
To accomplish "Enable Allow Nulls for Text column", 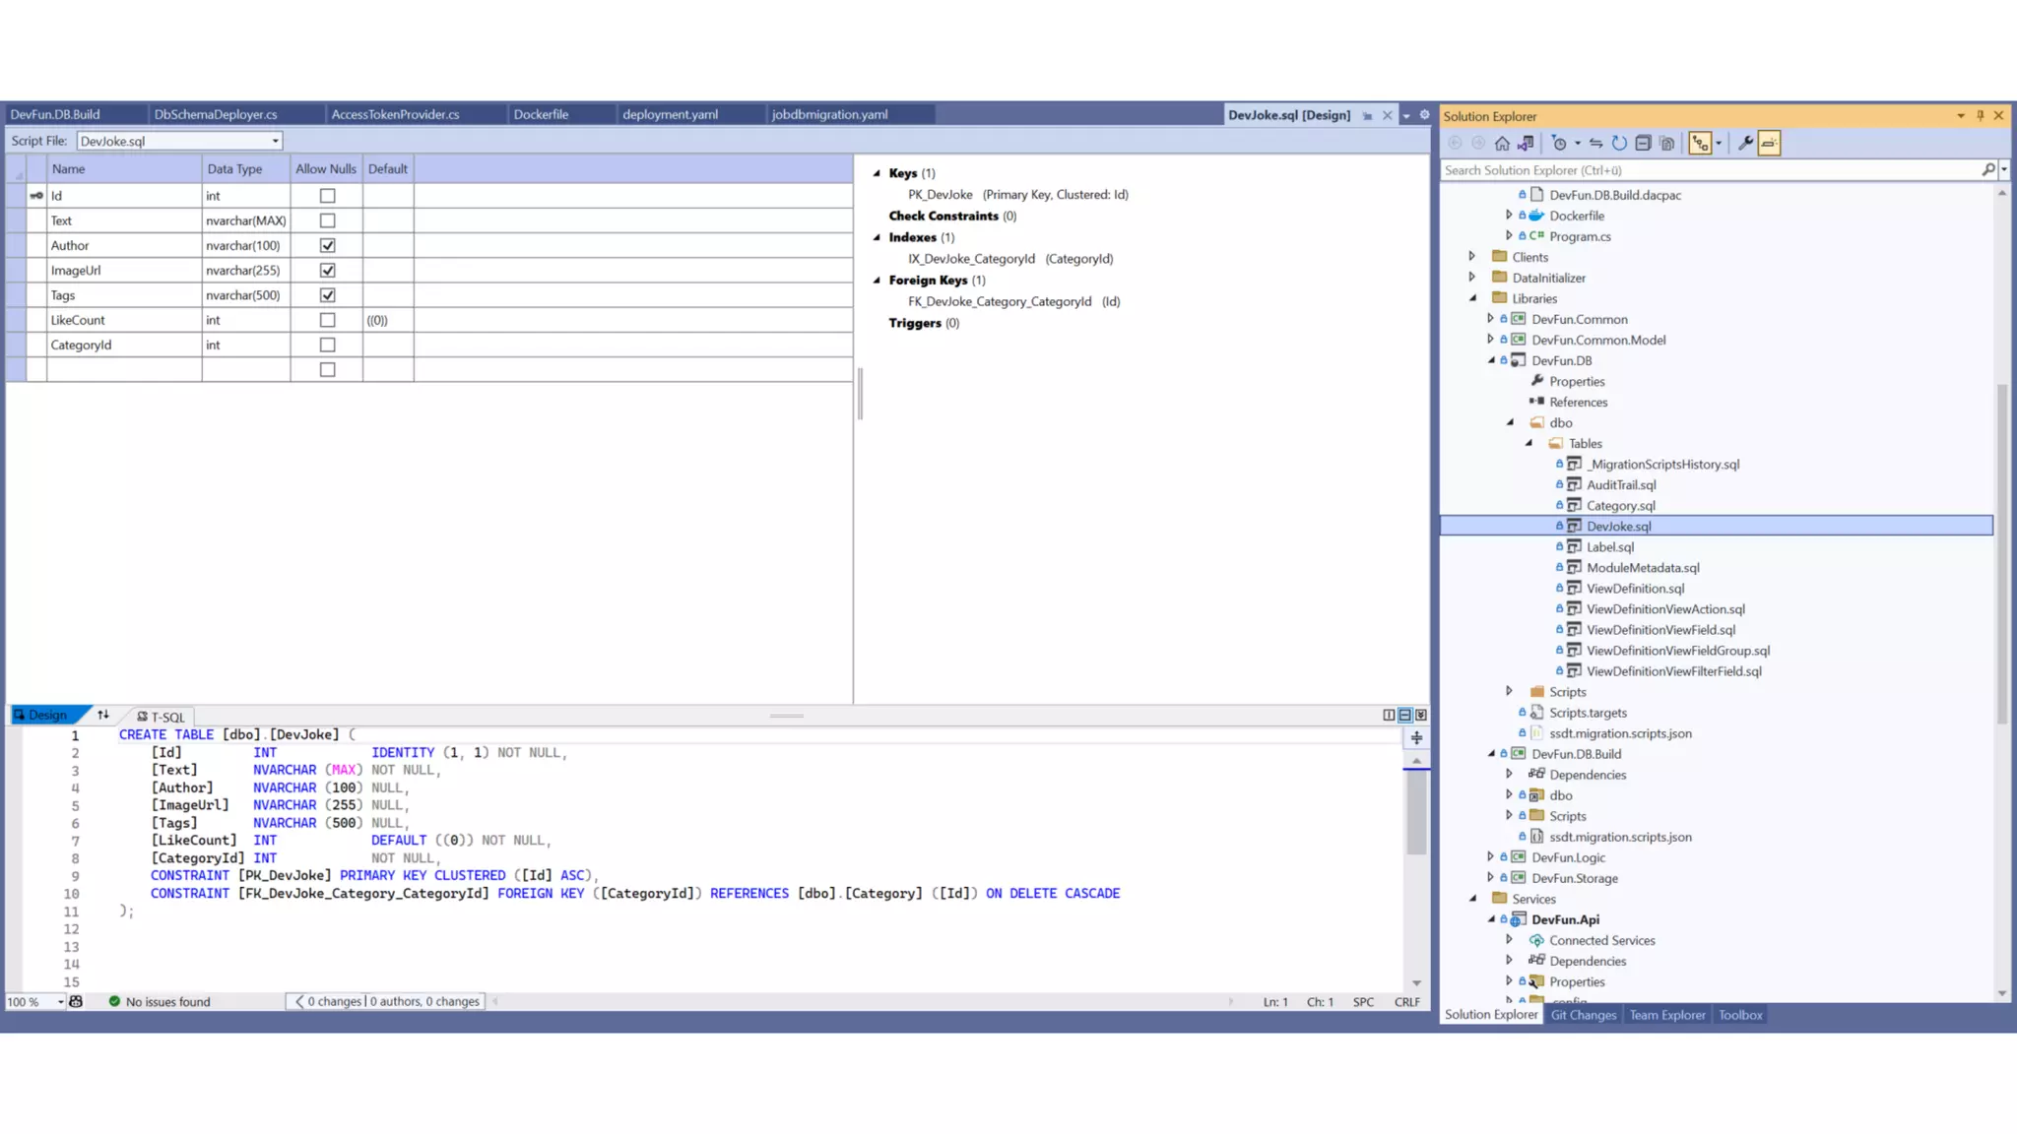I will (x=328, y=221).
